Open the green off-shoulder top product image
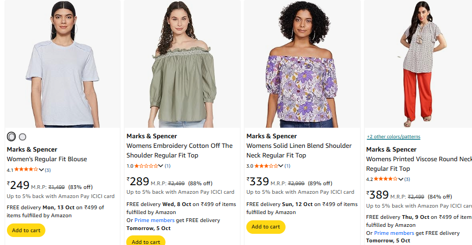The height and width of the screenshot is (245, 472). (182, 64)
